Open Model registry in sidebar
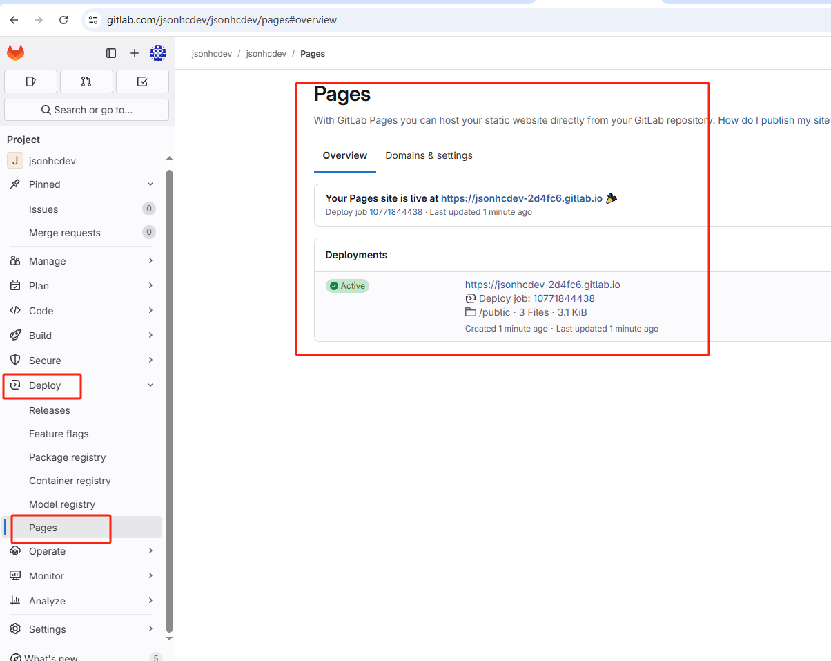Screen dimensions: 831x661 62,504
